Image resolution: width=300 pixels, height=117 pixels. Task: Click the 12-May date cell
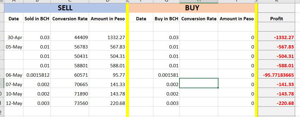[14, 103]
